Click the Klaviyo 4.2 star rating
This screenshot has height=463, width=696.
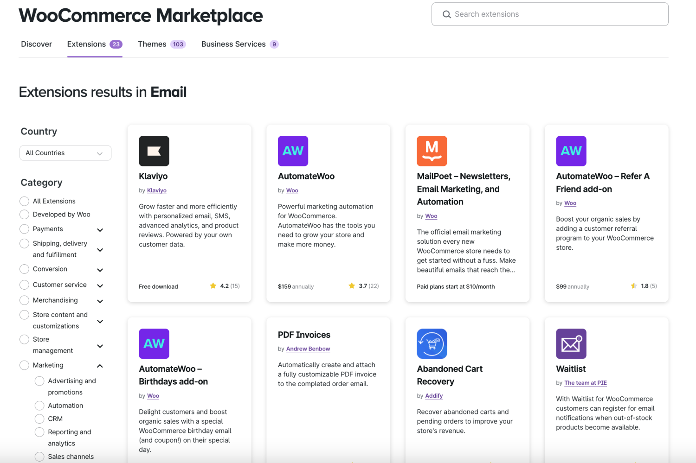pyautogui.click(x=225, y=286)
